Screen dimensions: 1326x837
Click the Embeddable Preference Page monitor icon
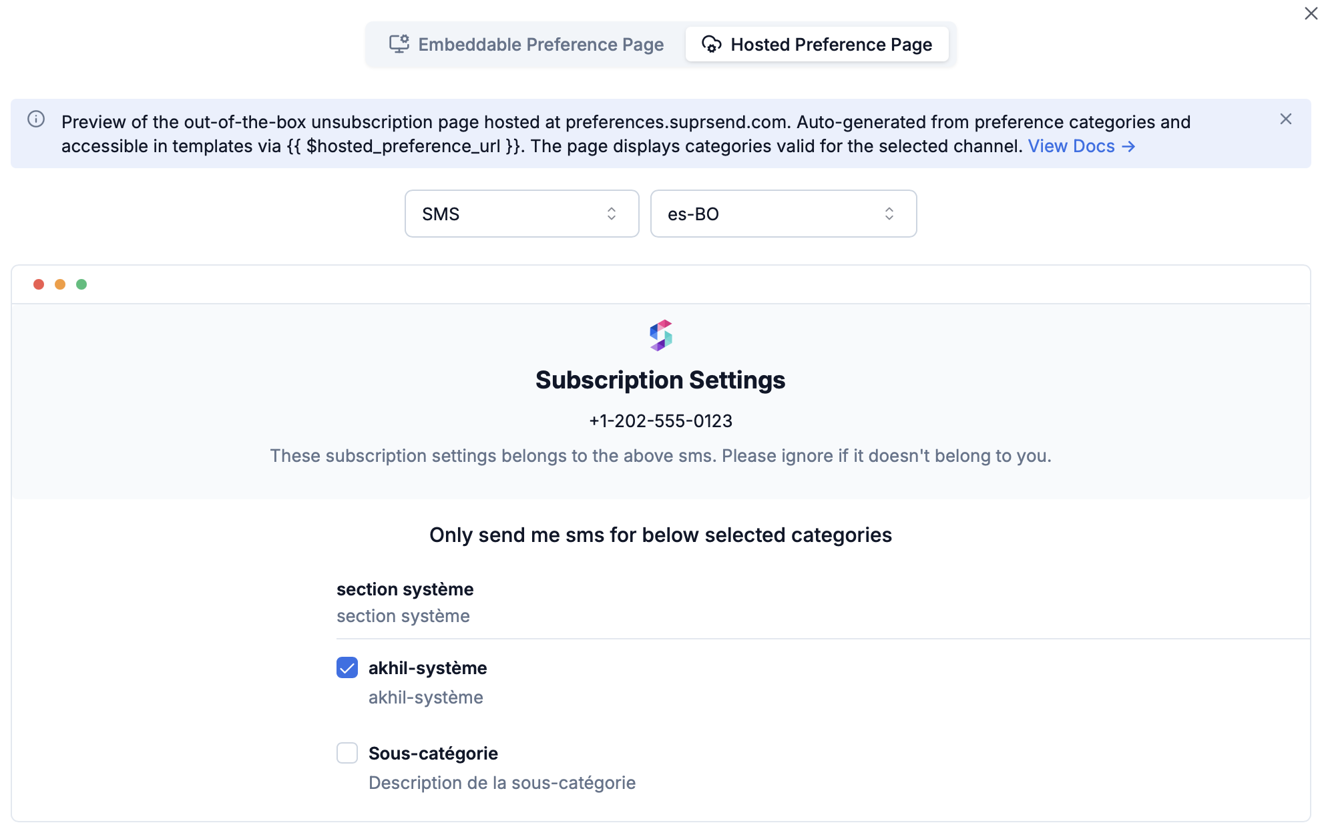click(399, 44)
